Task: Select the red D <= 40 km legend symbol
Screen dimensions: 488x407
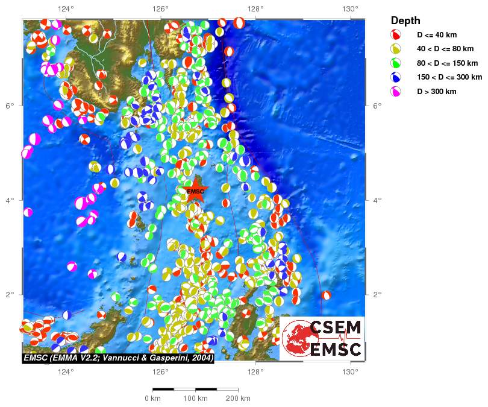Action: (396, 35)
